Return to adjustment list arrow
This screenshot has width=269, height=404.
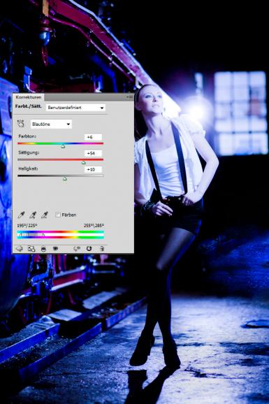point(20,248)
